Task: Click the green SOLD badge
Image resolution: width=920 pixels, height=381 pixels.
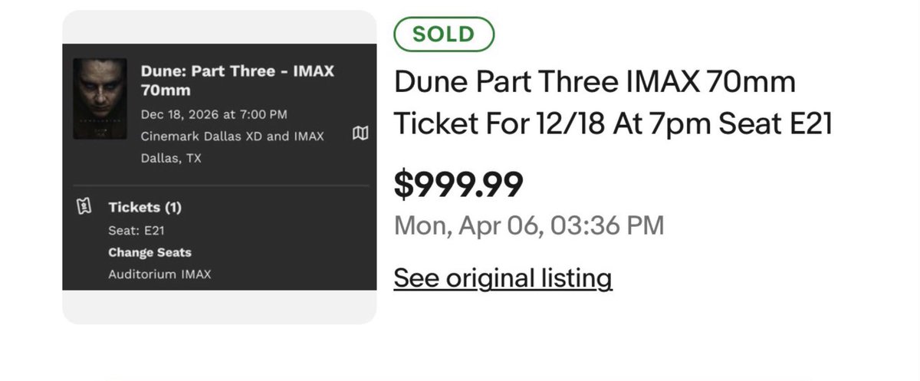Action: [x=444, y=34]
